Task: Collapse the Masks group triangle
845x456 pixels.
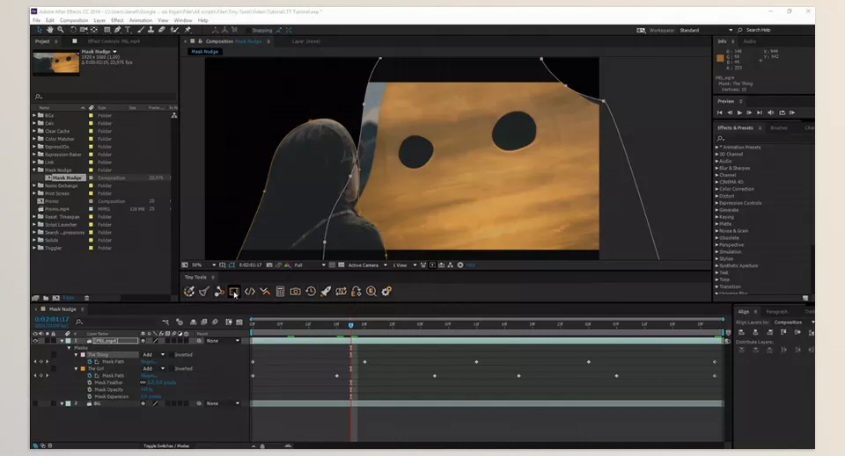Action: [x=70, y=348]
